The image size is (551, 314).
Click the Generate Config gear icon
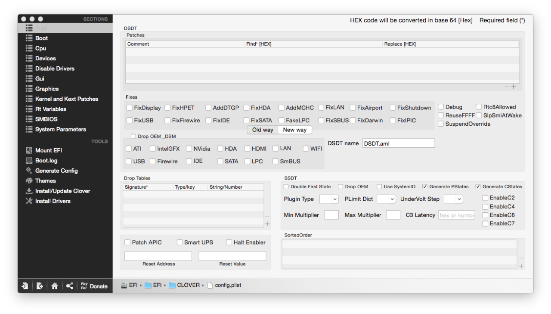pos(29,171)
